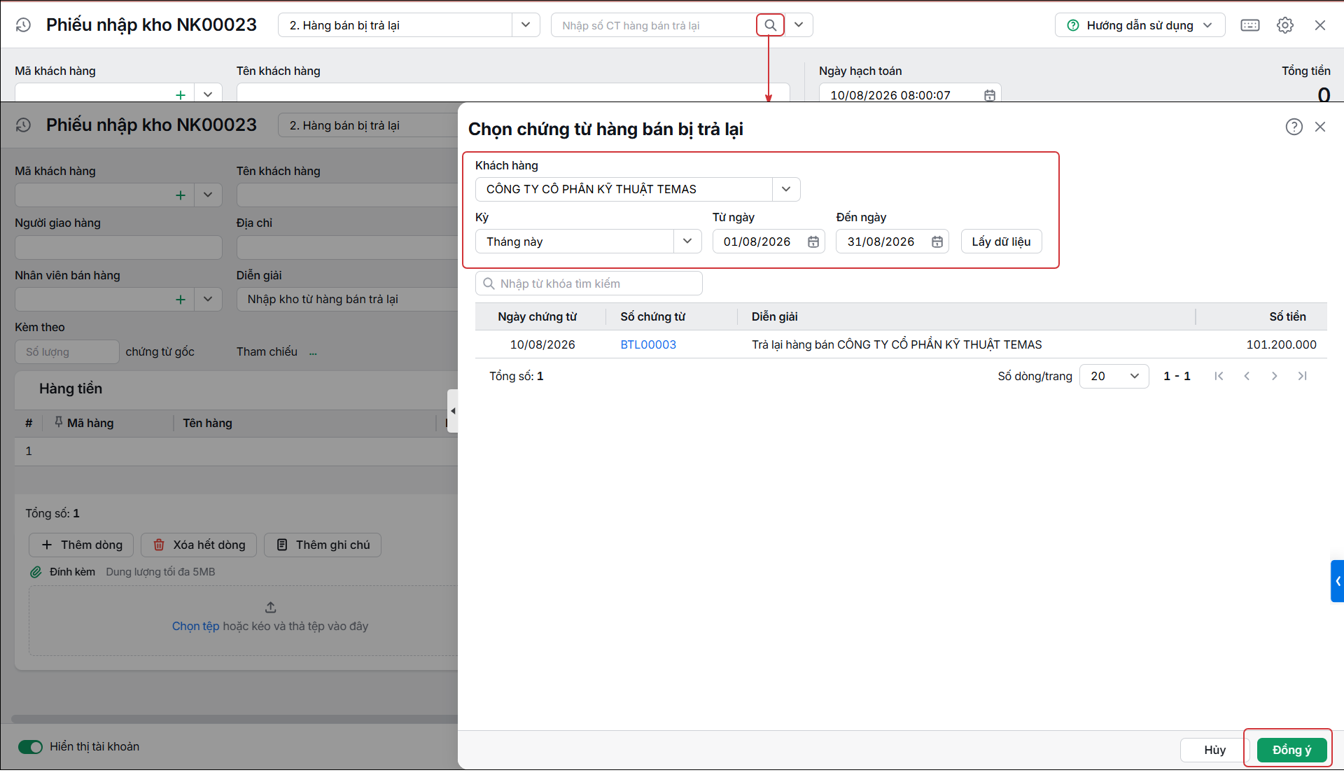Open the calendar picker for Đến ngày
Viewport: 1344px width, 775px height.
pos(937,242)
